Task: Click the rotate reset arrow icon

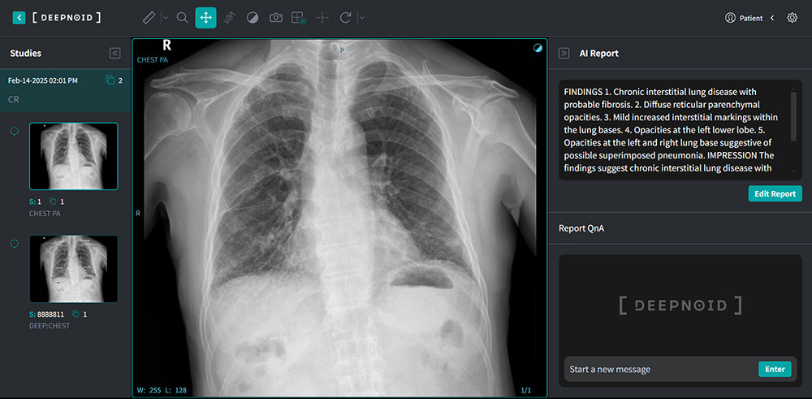Action: tap(346, 17)
